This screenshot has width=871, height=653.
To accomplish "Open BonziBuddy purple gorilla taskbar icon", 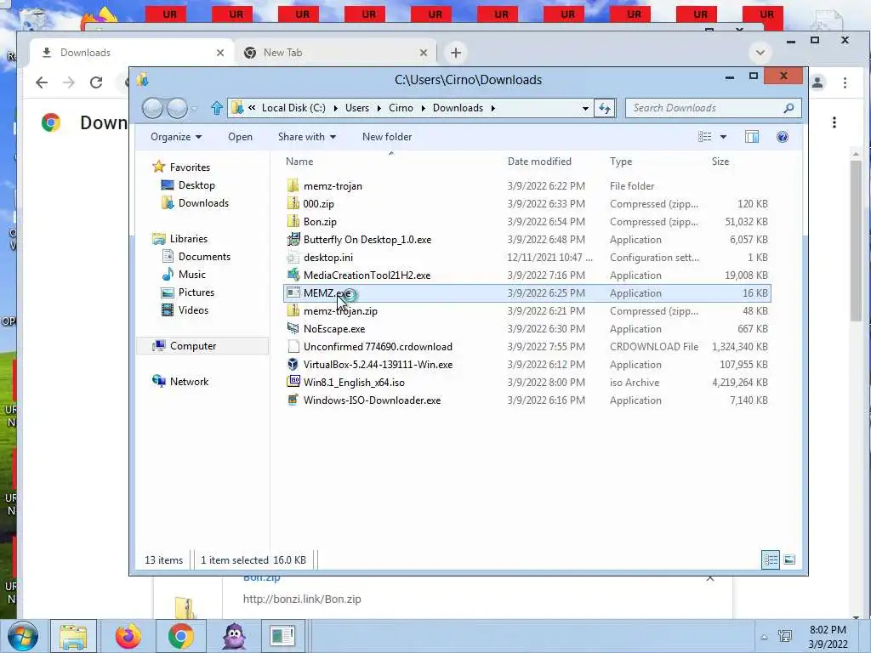I will pos(234,636).
